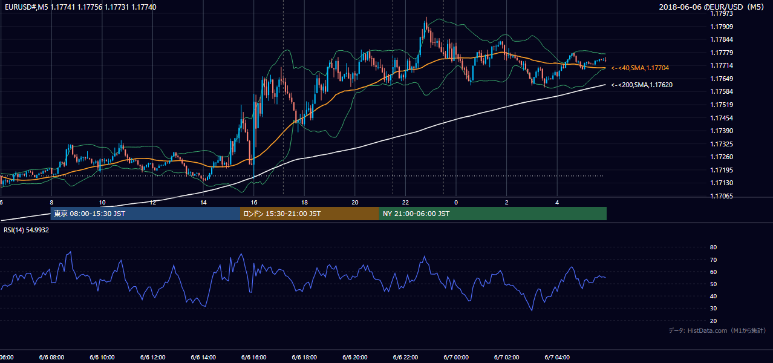Viewport: 773px width, 363px height.
Task: Click price level 1.17130 on the axis
Action: click(x=721, y=183)
